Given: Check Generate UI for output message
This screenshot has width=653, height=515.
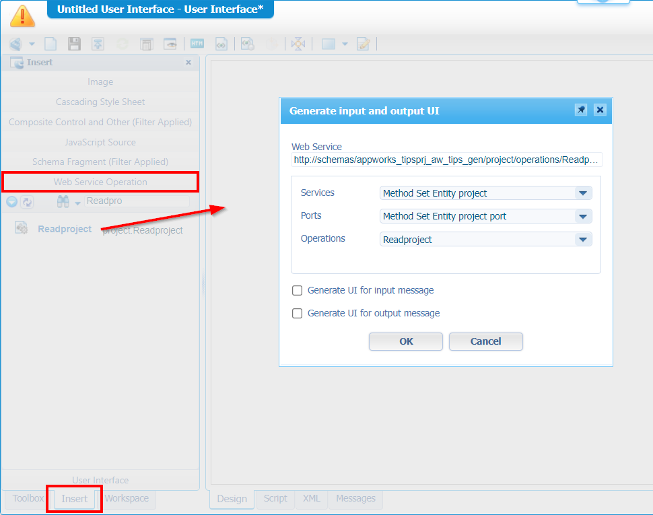Looking at the screenshot, I should pos(297,314).
